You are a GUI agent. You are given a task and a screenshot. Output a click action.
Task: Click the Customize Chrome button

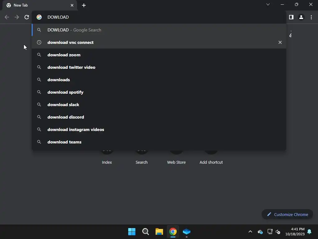[x=287, y=214]
